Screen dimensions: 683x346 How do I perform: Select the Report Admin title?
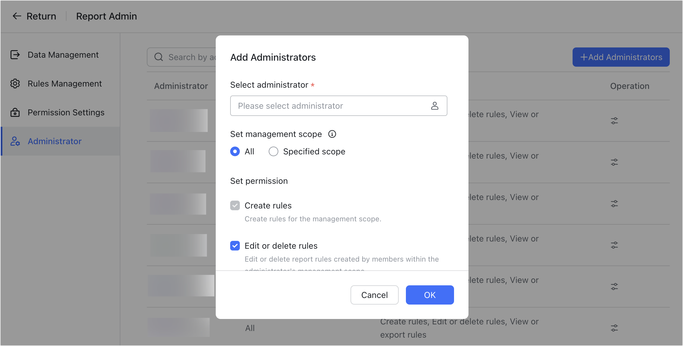click(107, 16)
